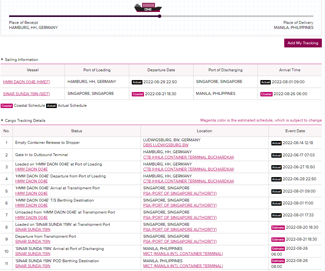
Task: Click Estimate badge for 2022-08-20 18:30 event
Action: point(278,228)
